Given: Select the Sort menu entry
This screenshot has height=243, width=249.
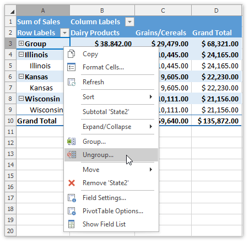Looking at the screenshot, I should coord(111,97).
